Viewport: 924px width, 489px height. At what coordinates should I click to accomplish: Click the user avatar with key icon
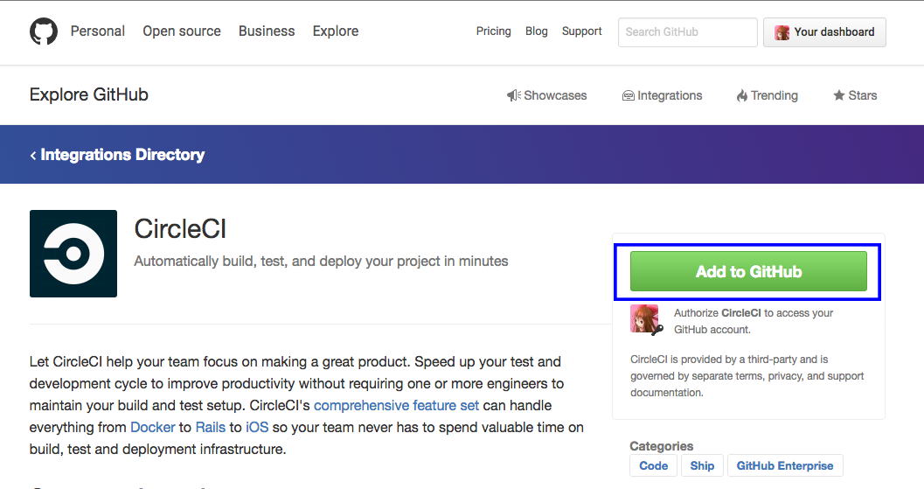pyautogui.click(x=646, y=319)
